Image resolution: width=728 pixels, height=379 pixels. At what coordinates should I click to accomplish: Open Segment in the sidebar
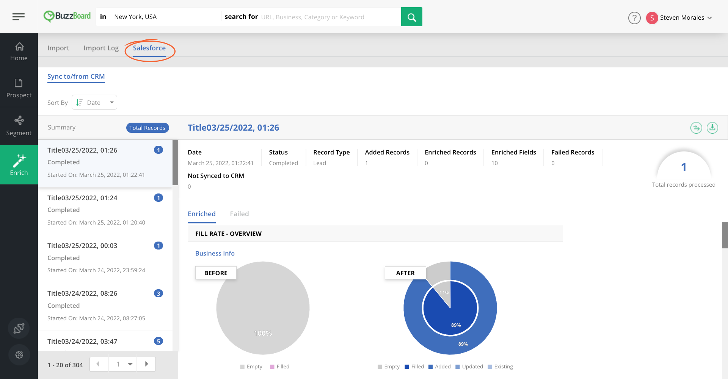[x=19, y=126]
